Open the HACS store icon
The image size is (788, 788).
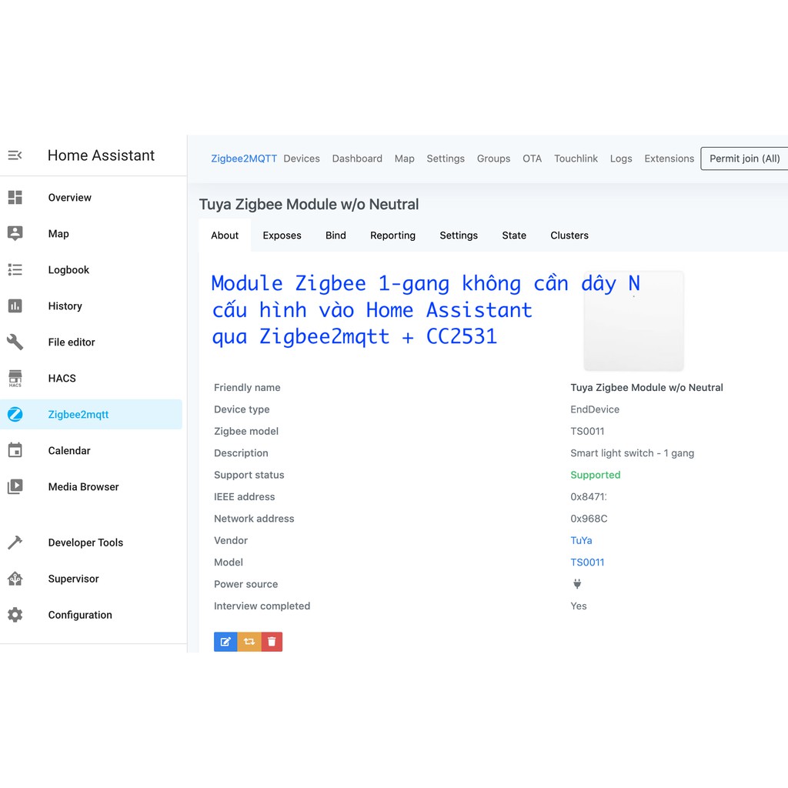(x=15, y=379)
